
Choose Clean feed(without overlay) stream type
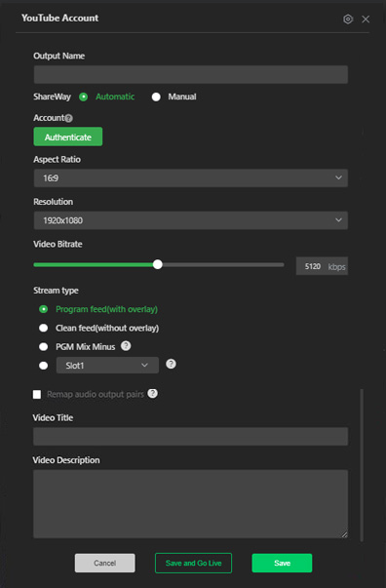44,328
